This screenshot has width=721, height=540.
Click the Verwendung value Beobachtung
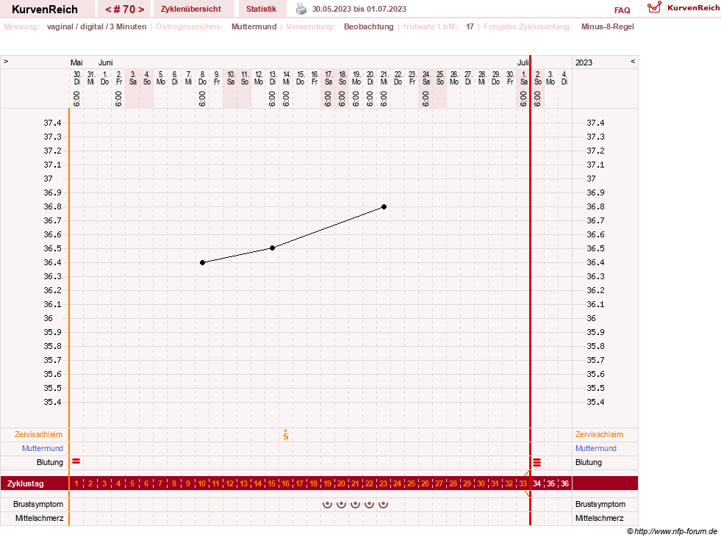click(369, 26)
